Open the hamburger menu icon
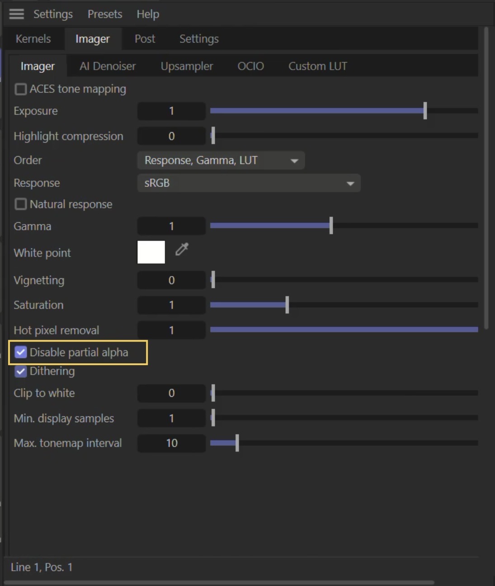 pos(16,14)
